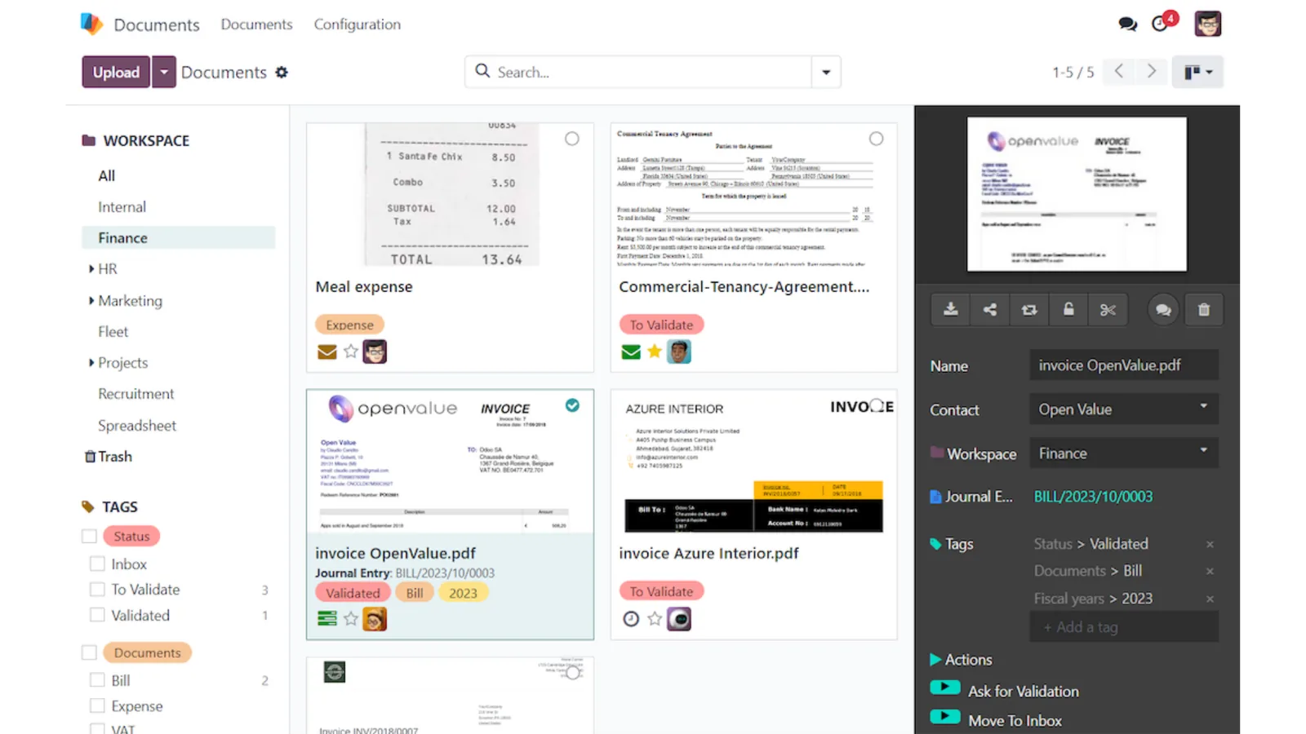
Task: Click the Expense tag on Meal expense
Action: pos(349,325)
